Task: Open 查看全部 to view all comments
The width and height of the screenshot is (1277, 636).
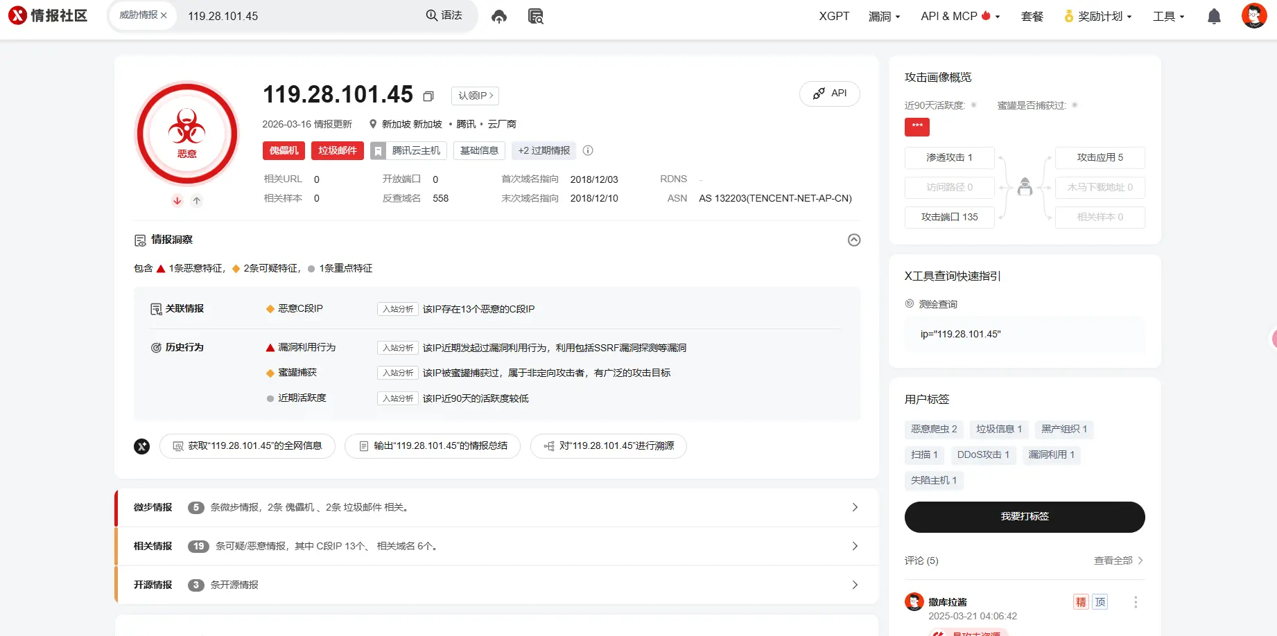Action: [x=1112, y=560]
